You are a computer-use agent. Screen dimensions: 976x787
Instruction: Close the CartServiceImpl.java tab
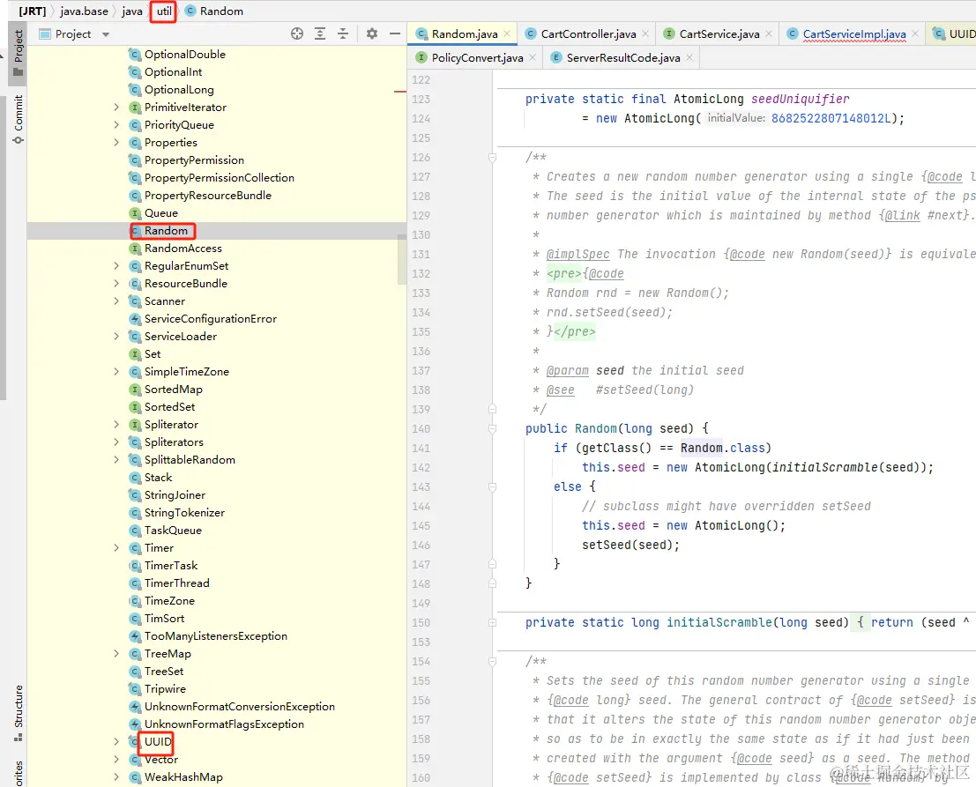915,34
